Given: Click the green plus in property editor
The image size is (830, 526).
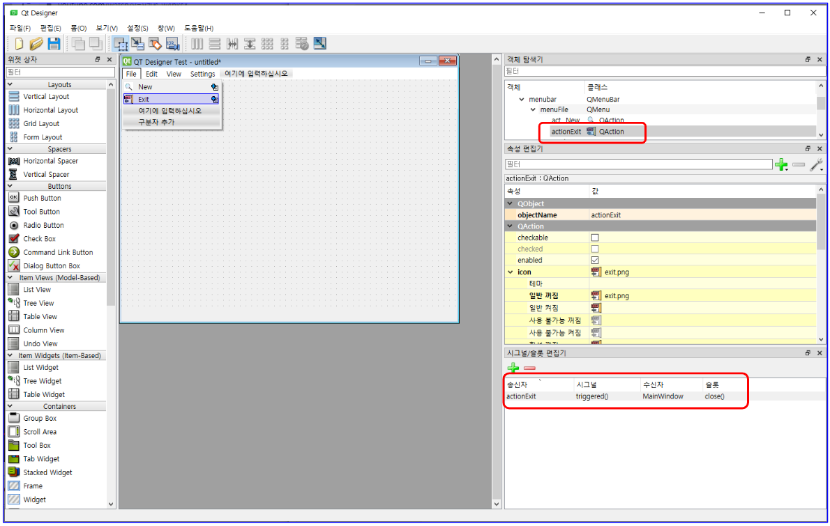Looking at the screenshot, I should click(x=781, y=165).
